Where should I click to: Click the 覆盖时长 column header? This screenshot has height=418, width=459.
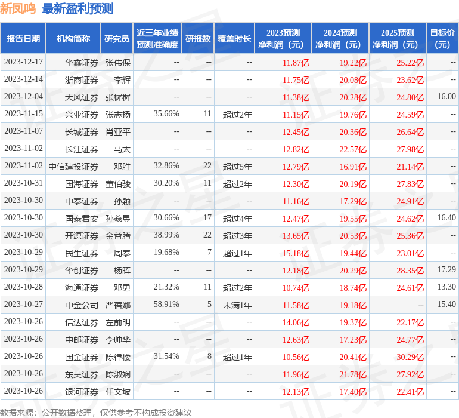coord(234,38)
